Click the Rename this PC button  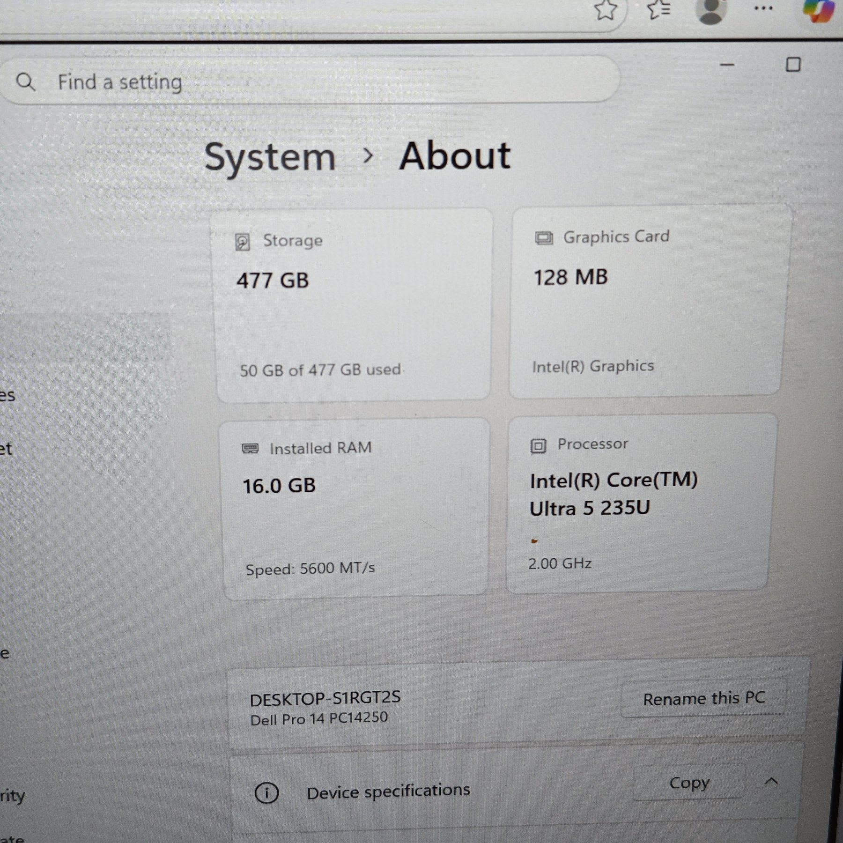point(703,698)
